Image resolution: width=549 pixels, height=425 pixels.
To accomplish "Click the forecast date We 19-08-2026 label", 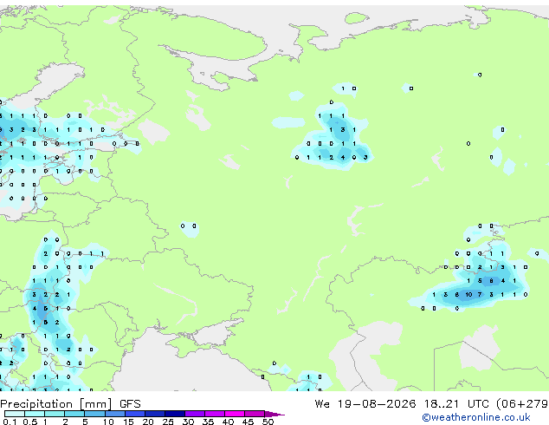I will pos(365,404).
